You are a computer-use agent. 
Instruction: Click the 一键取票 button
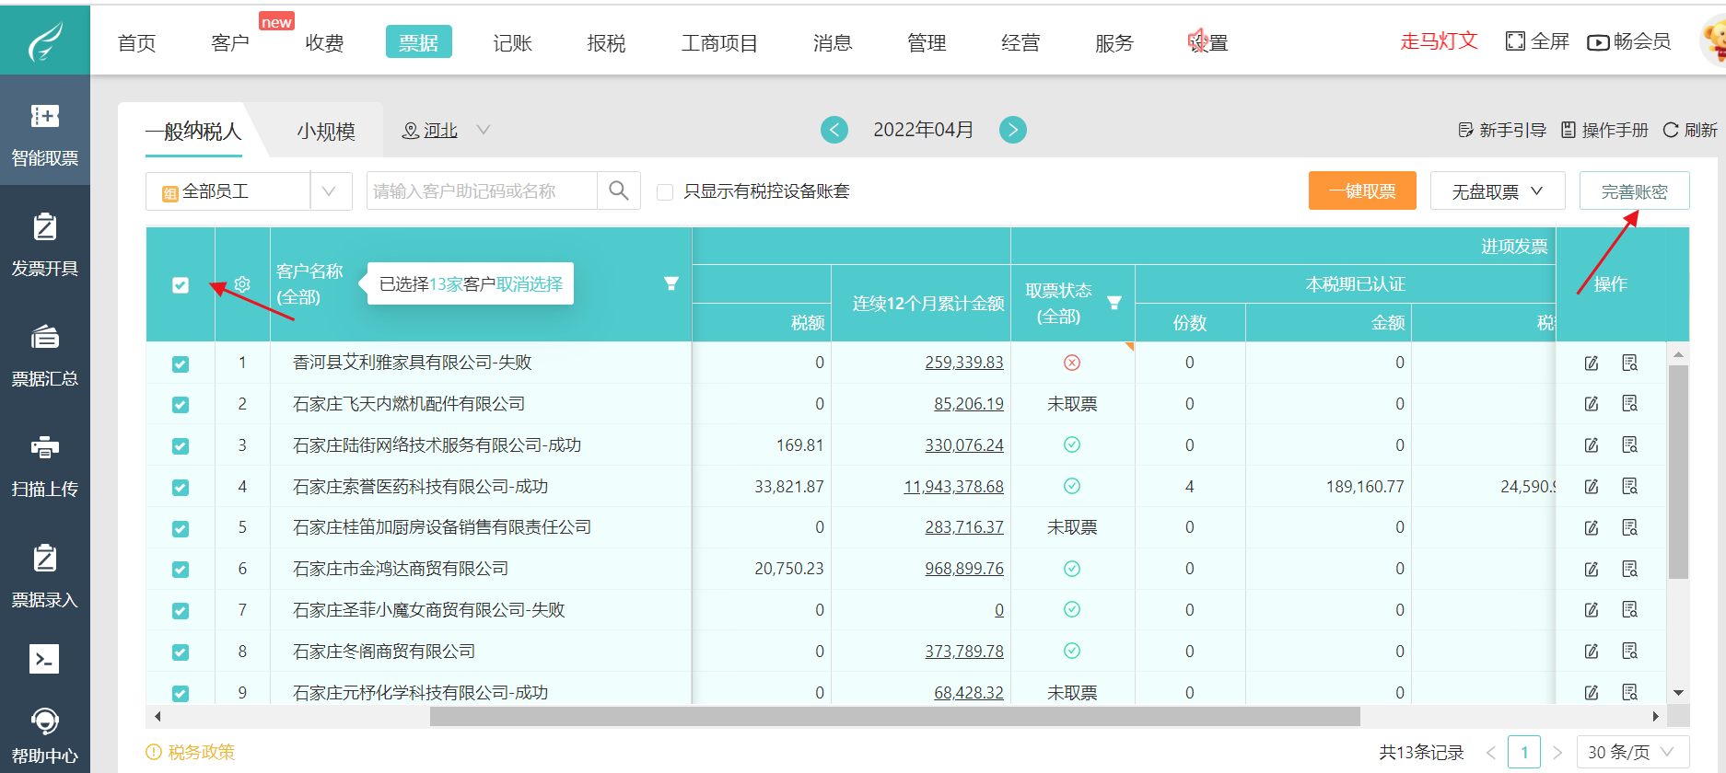pos(1362,191)
